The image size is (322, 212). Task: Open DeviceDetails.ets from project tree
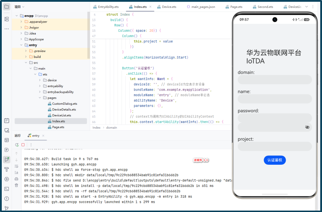click(x=64, y=109)
